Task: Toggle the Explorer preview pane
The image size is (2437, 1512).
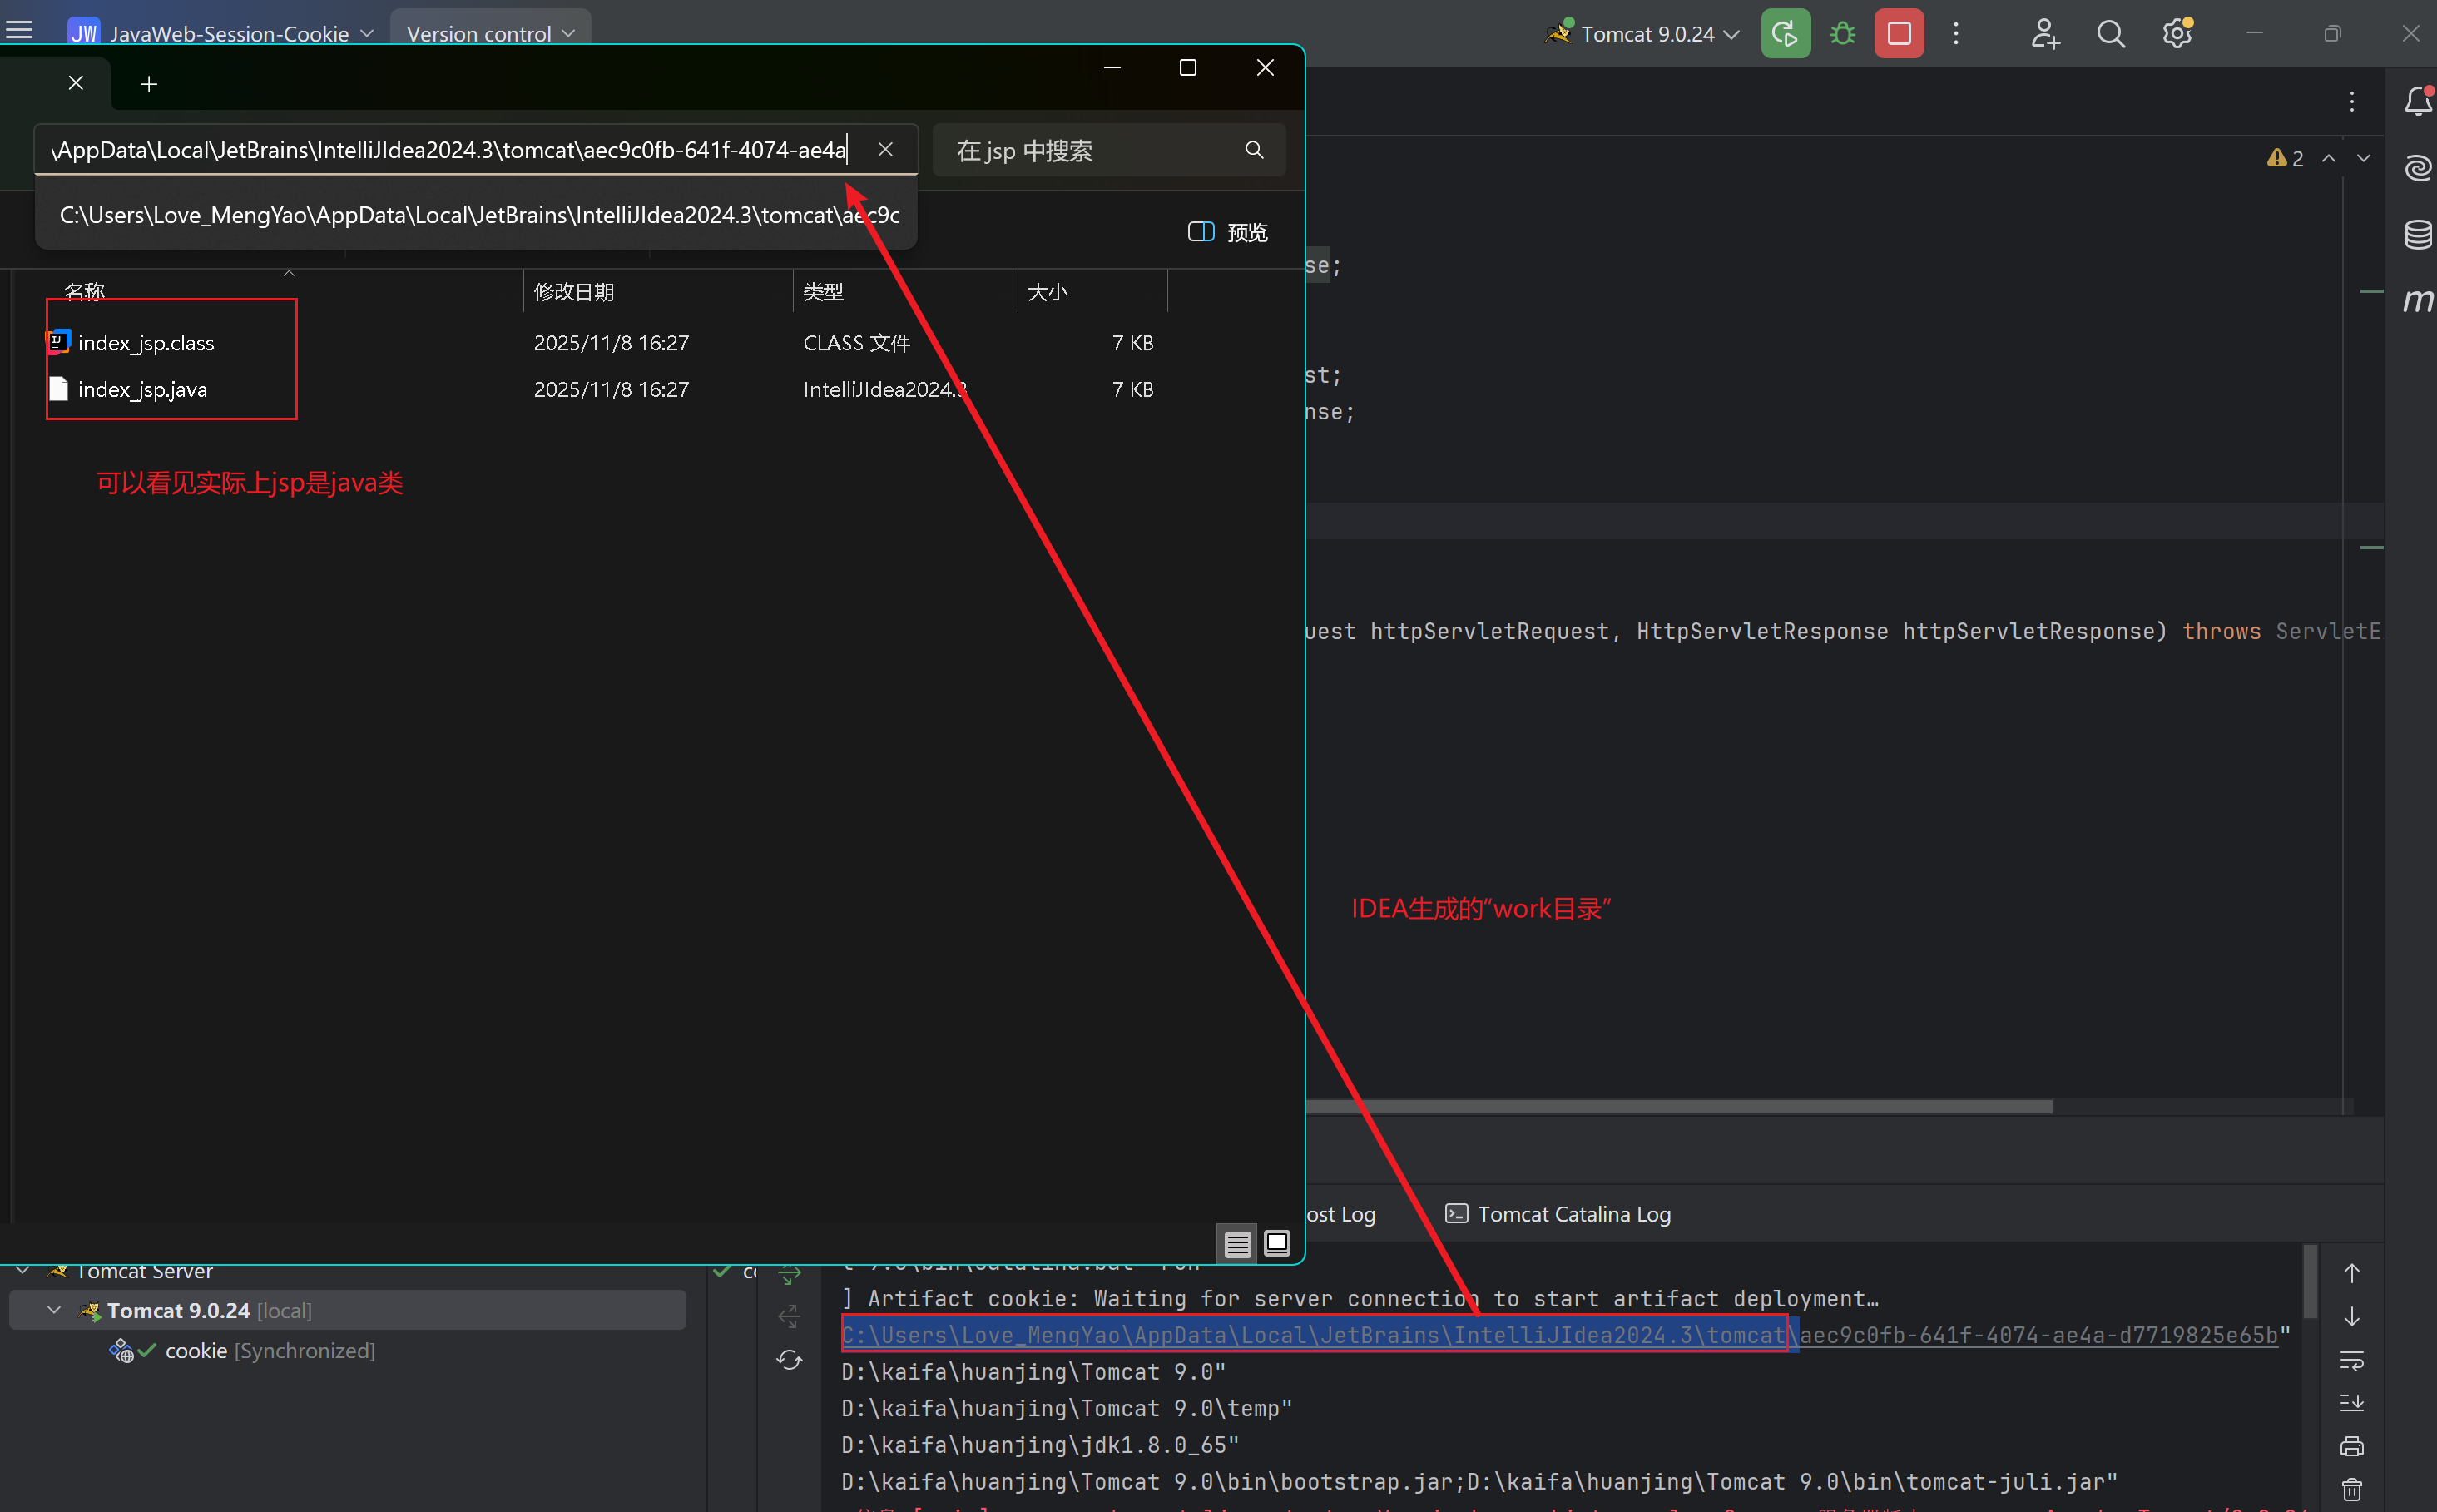Action: click(1227, 232)
